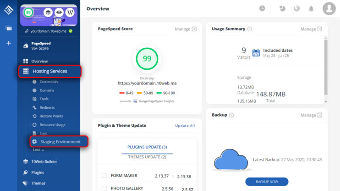Click the 10Web logo icon
The image size is (340, 191).
9,10
